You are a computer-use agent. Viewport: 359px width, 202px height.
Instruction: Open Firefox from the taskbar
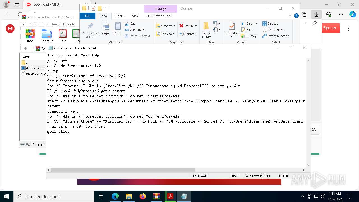(143, 196)
